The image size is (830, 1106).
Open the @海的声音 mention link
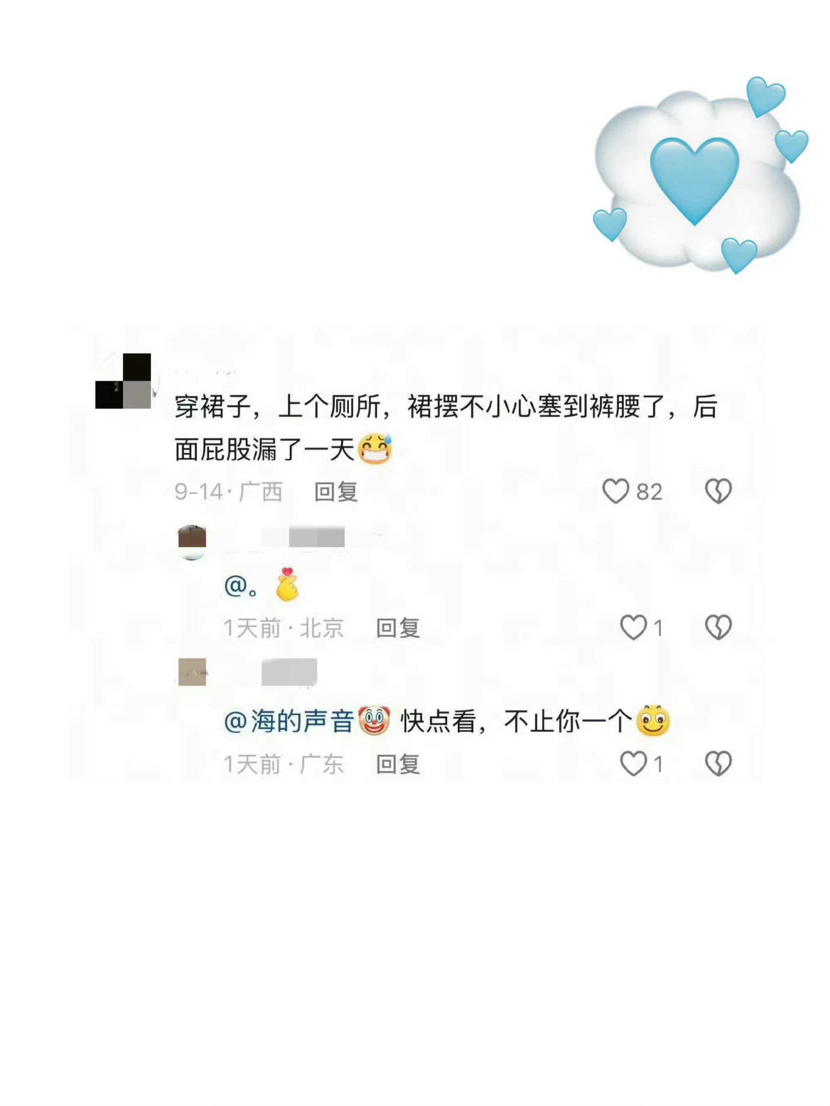pos(289,721)
